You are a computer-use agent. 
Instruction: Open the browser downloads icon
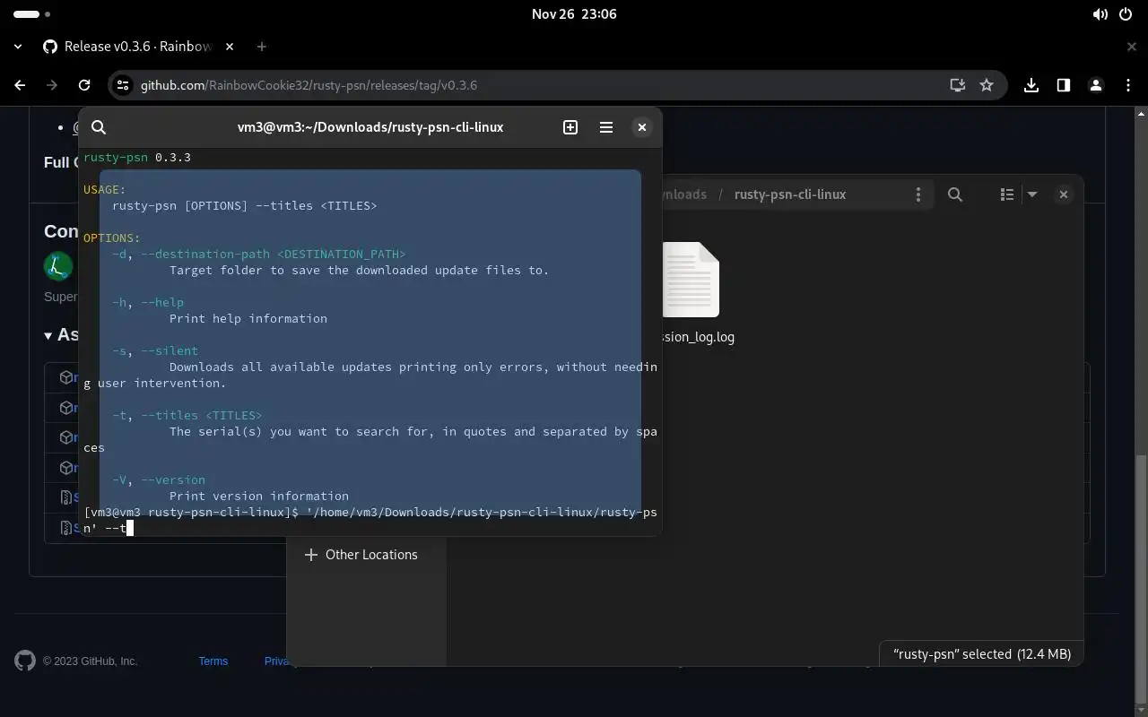pos(1031,85)
